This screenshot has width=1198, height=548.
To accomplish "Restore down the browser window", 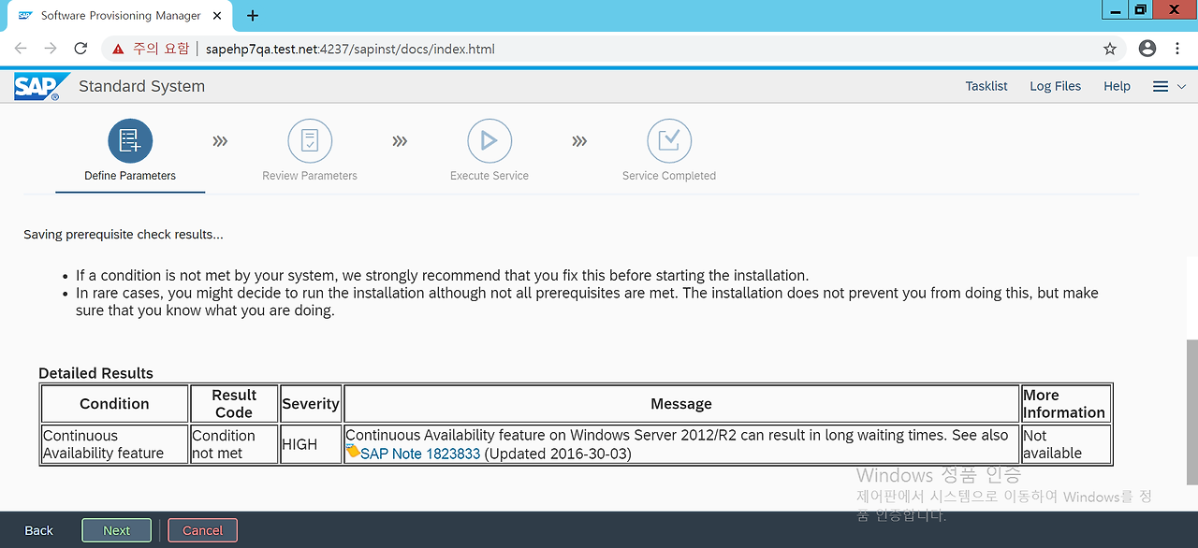I will point(1140,9).
